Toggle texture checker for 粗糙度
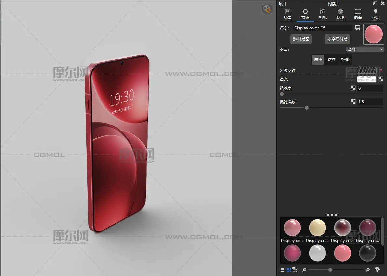Viewport: 387px width, 276px height. pyautogui.click(x=353, y=88)
